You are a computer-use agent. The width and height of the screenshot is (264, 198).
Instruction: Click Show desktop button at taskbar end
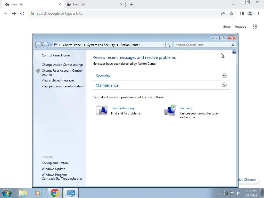point(262,193)
